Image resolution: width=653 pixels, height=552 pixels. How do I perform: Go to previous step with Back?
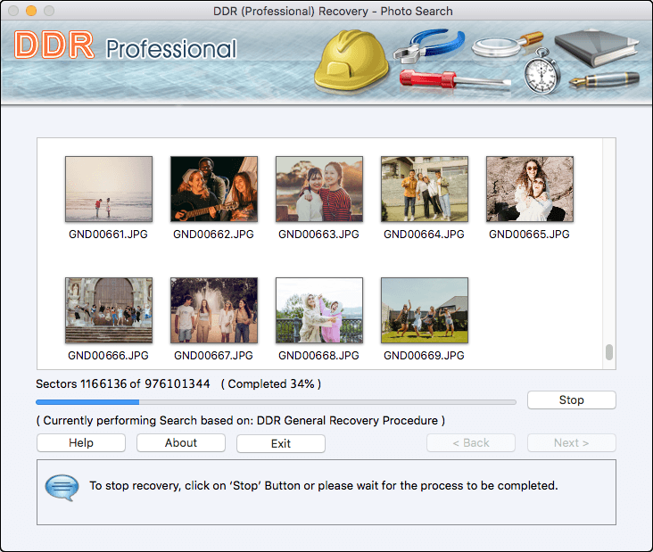click(x=471, y=443)
